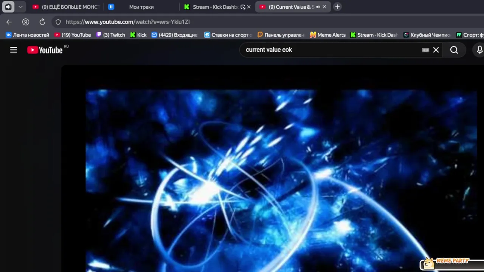Open Yandex home button
The image size is (484, 272).
tap(26, 22)
